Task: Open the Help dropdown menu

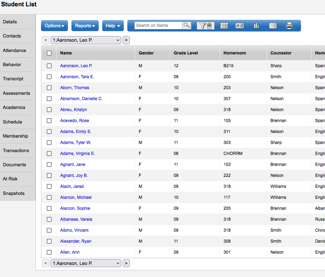Action: click(x=113, y=26)
